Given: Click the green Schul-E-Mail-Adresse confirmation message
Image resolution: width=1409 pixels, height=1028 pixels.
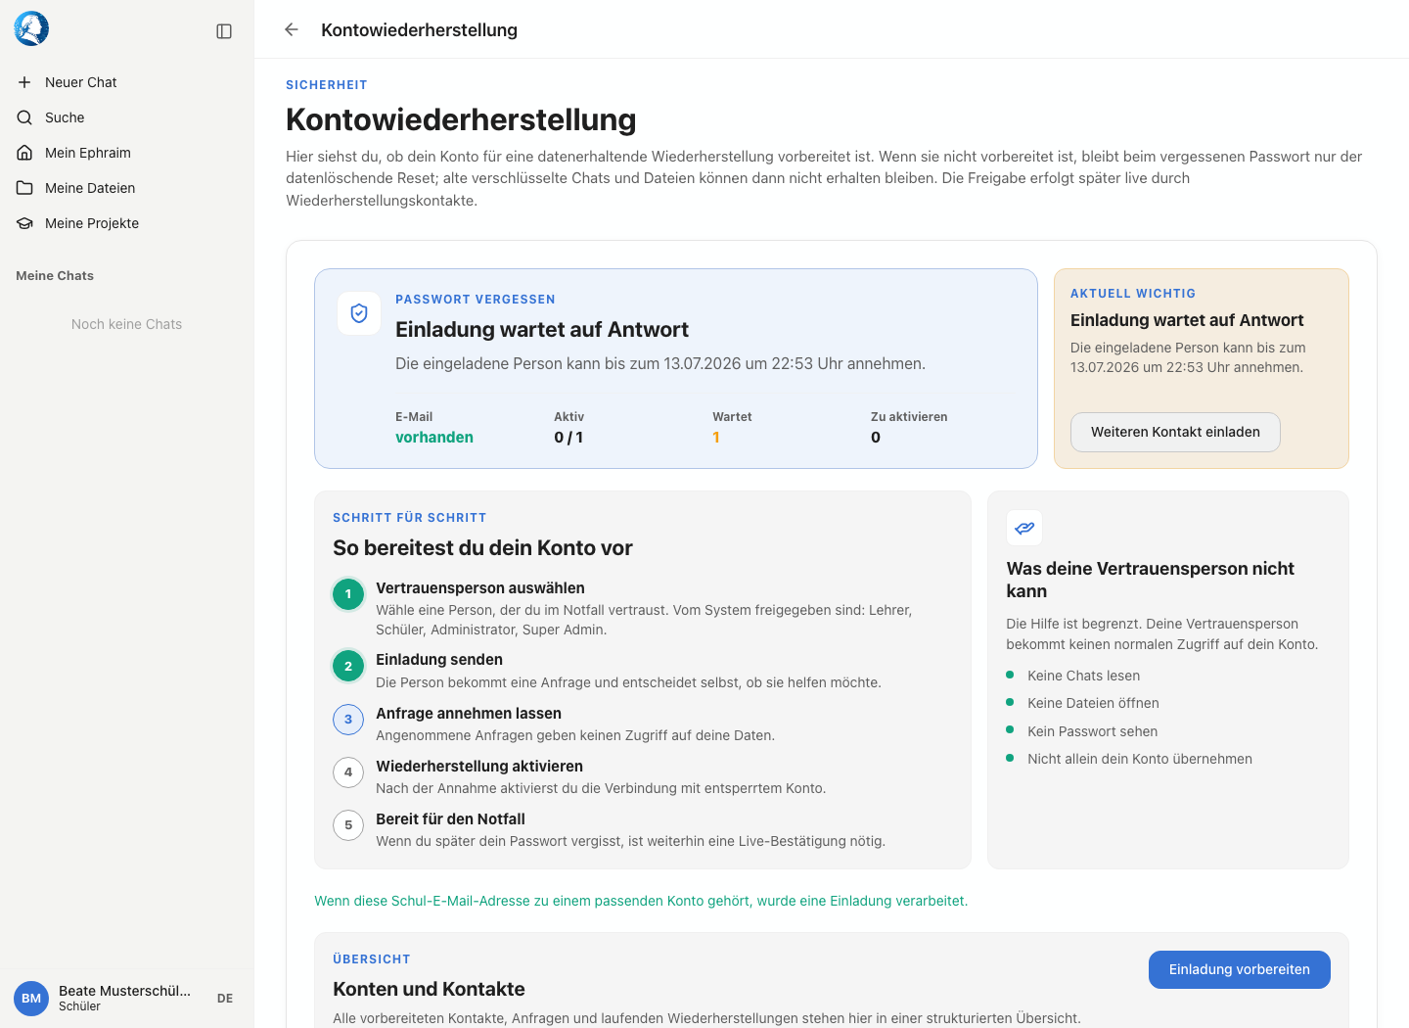Looking at the screenshot, I should (x=641, y=901).
